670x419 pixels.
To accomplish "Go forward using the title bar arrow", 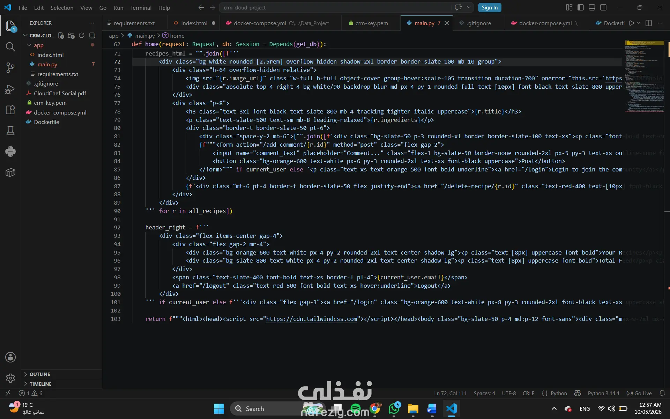I will coord(213,7).
